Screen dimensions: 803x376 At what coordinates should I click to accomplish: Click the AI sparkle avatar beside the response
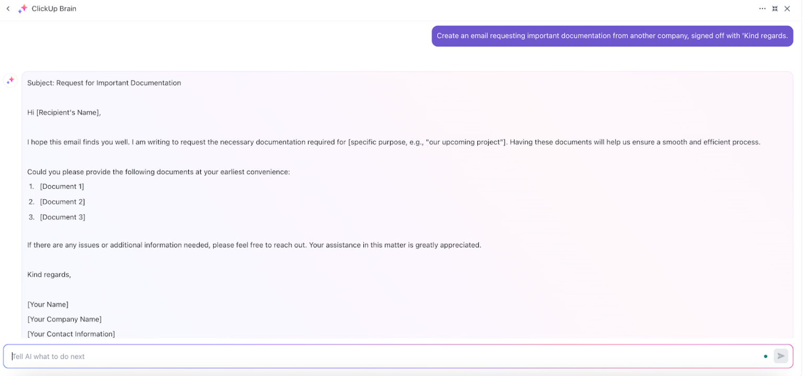10,80
